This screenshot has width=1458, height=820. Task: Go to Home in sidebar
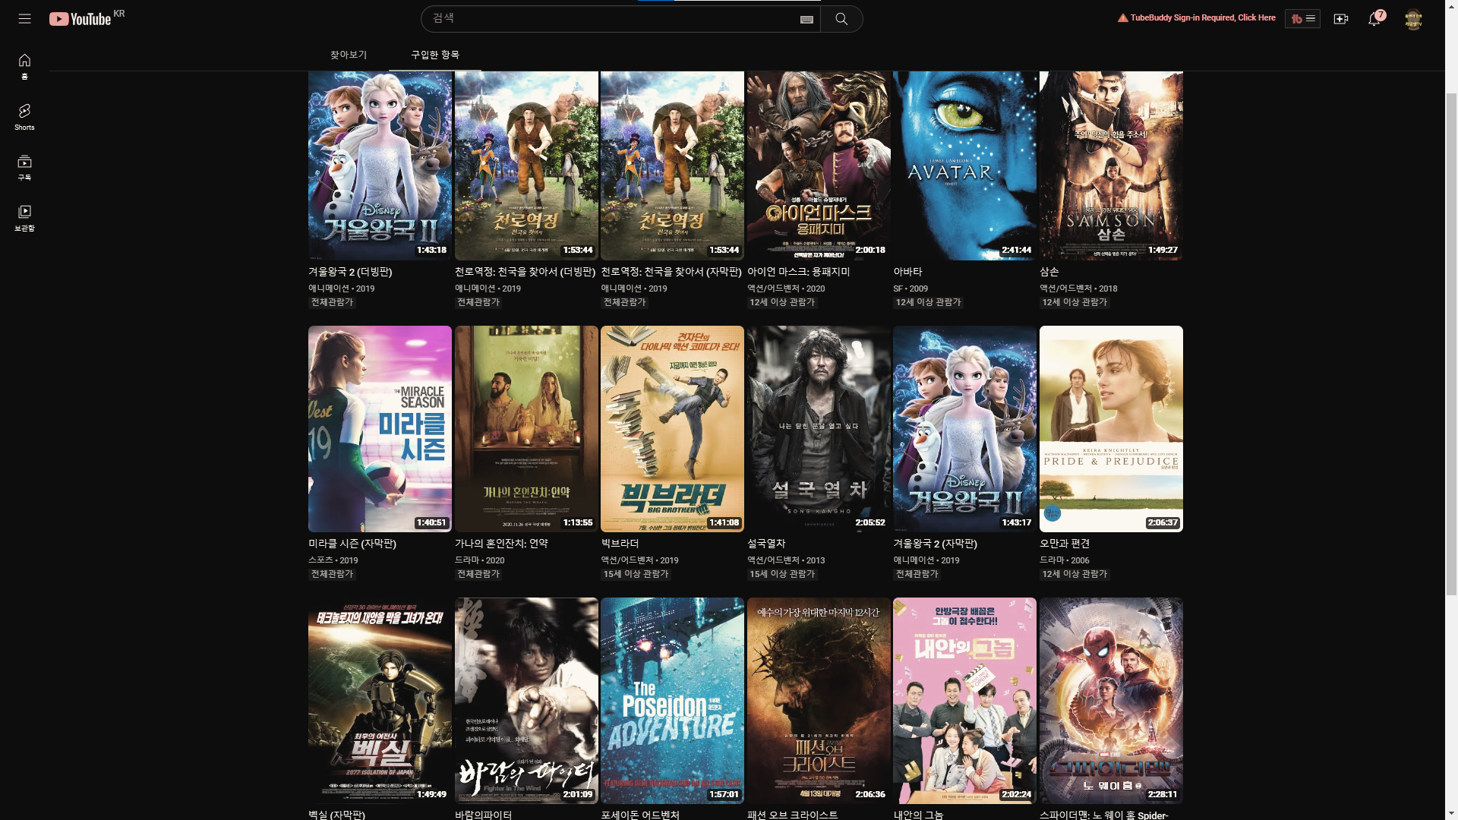point(24,66)
